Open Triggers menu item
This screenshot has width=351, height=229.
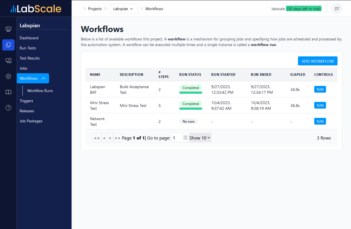[x=26, y=101]
